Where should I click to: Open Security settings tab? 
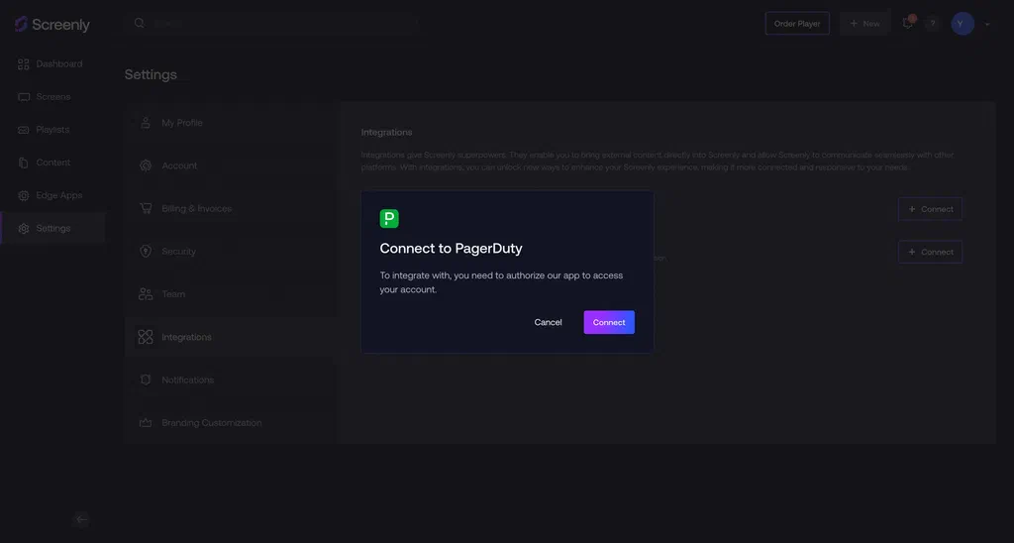(230, 251)
